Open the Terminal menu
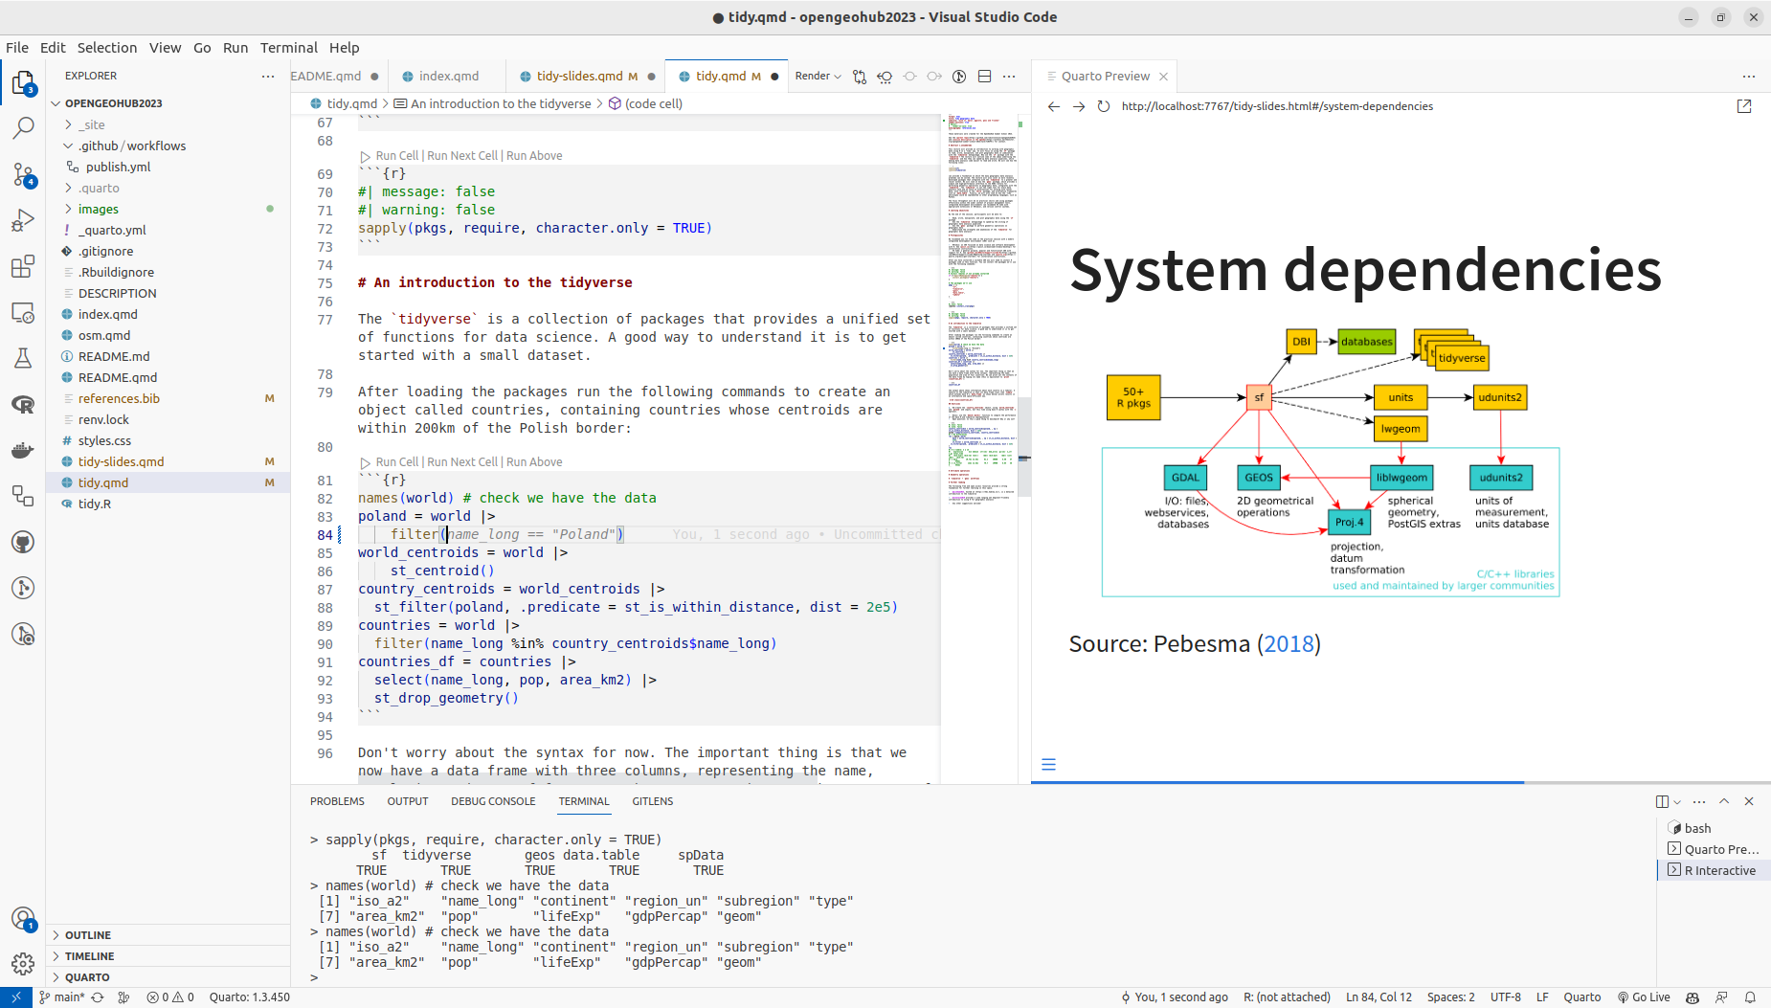The image size is (1771, 1008). pos(288,48)
